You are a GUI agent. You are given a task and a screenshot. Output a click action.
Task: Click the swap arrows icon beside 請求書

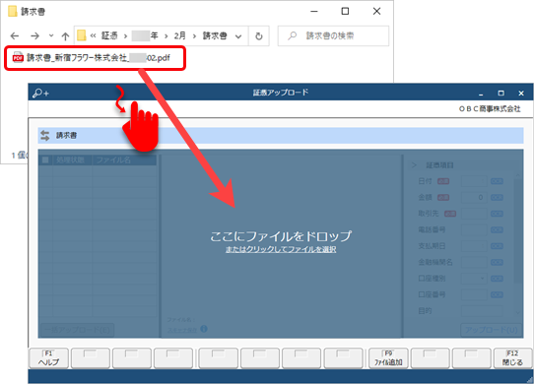45,136
